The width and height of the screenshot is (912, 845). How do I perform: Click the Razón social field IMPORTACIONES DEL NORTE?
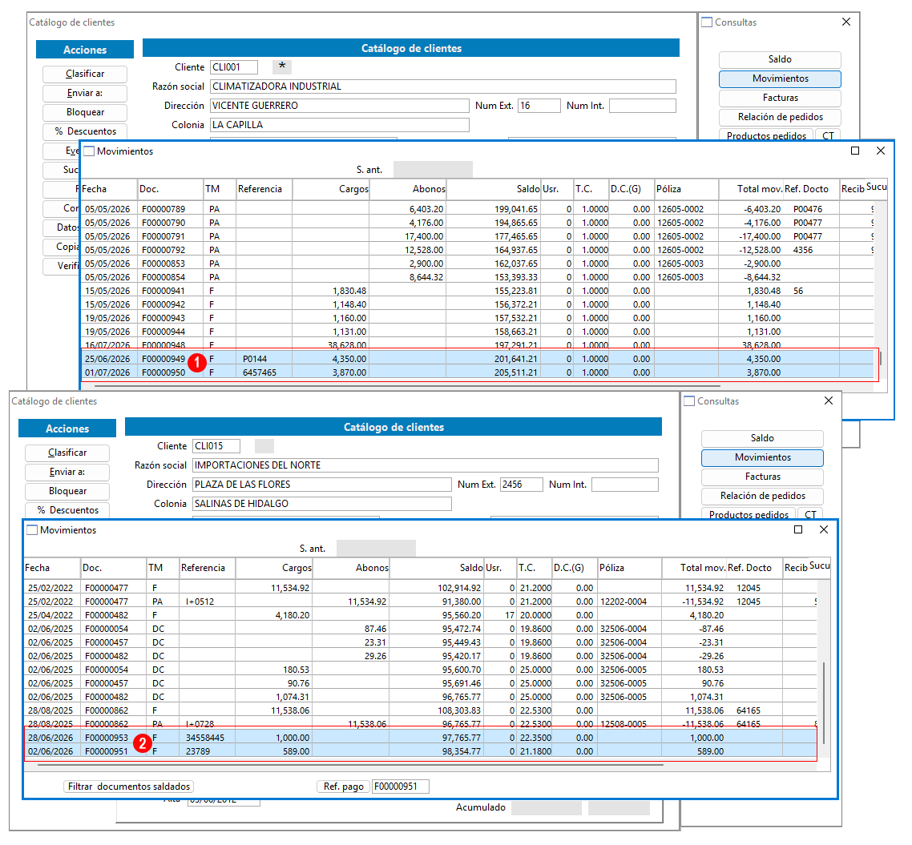pyautogui.click(x=426, y=465)
